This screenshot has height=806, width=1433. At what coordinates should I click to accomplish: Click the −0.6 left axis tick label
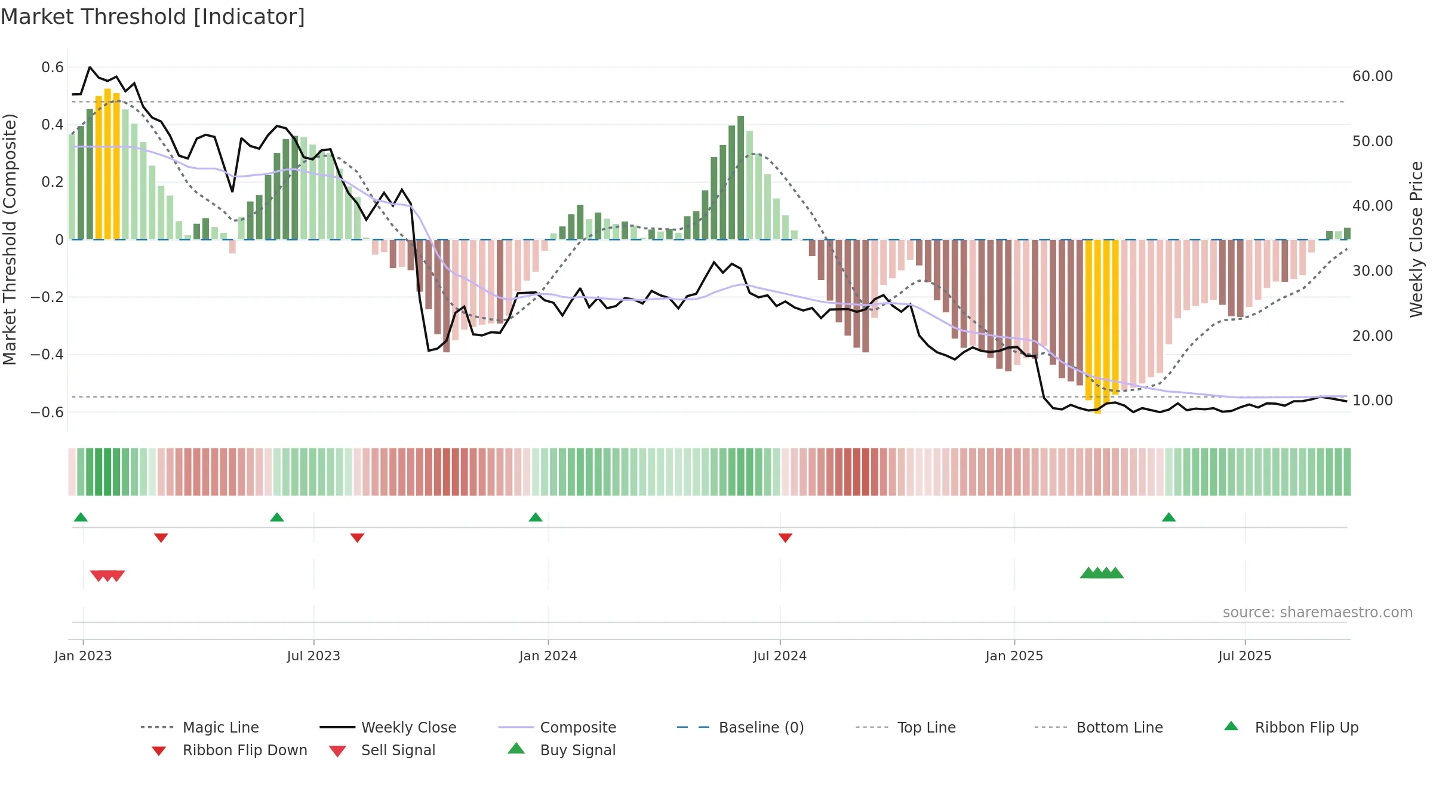[47, 412]
